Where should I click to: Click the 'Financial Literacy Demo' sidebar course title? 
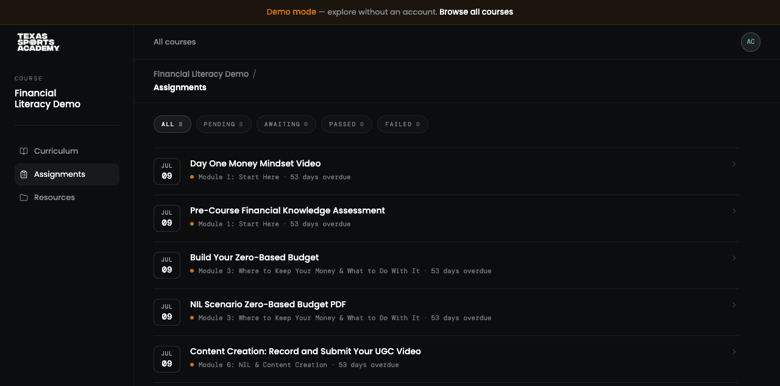[48, 99]
